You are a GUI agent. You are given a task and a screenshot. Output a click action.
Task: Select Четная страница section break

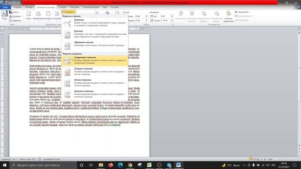click(95, 83)
